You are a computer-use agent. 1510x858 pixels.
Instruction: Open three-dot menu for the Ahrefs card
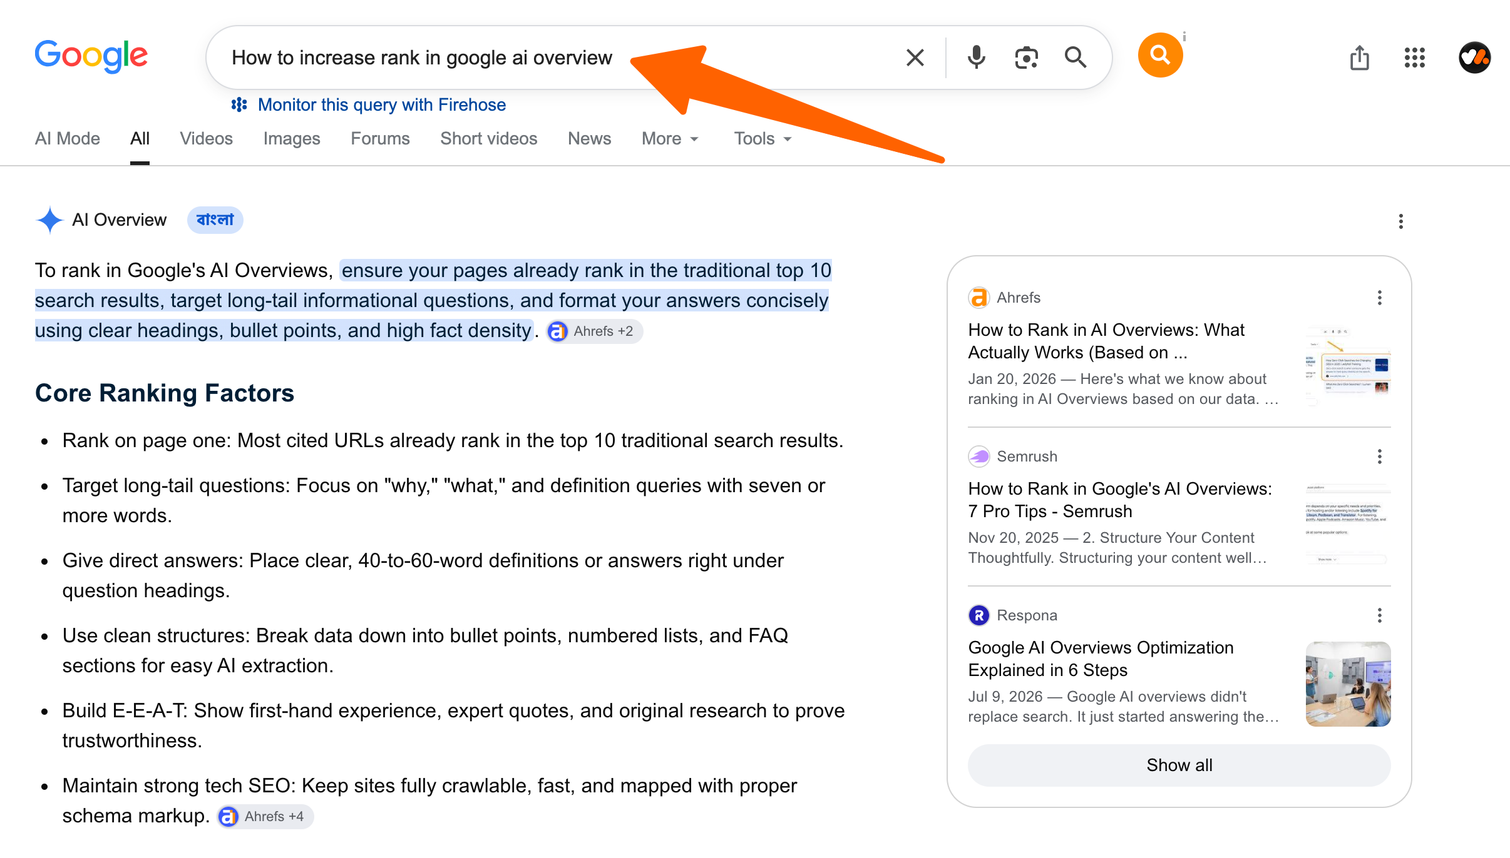(x=1379, y=298)
